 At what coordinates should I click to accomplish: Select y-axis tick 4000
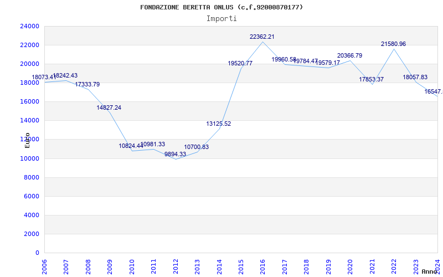pos(32,215)
